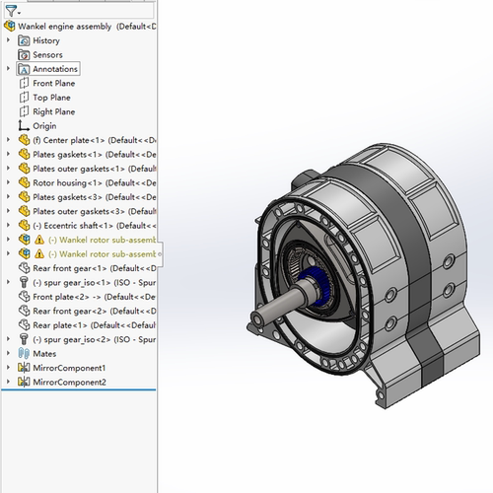This screenshot has height=493, width=493.
Task: Select the Wankel engine assembly root icon
Action: click(10, 26)
